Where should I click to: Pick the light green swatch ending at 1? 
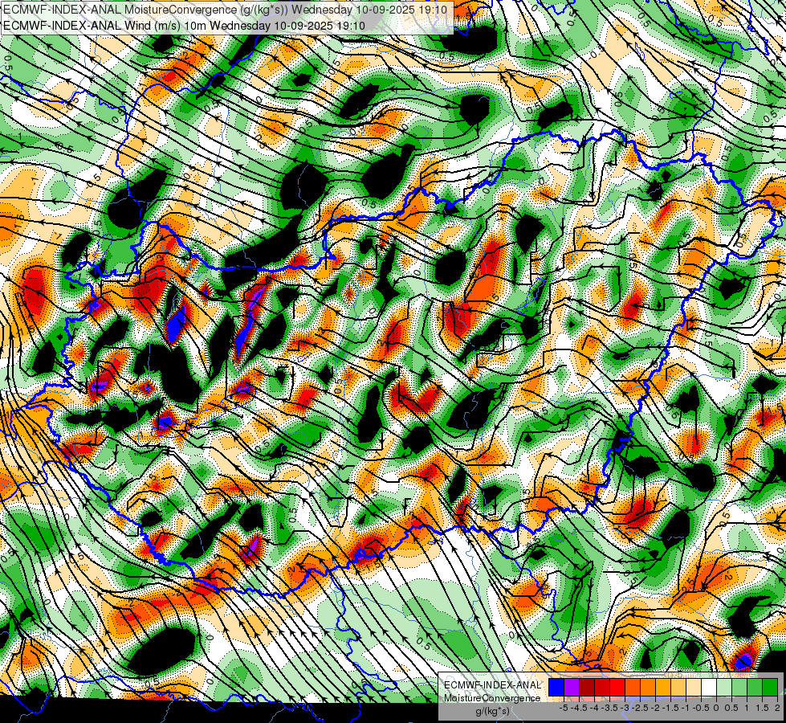click(739, 688)
